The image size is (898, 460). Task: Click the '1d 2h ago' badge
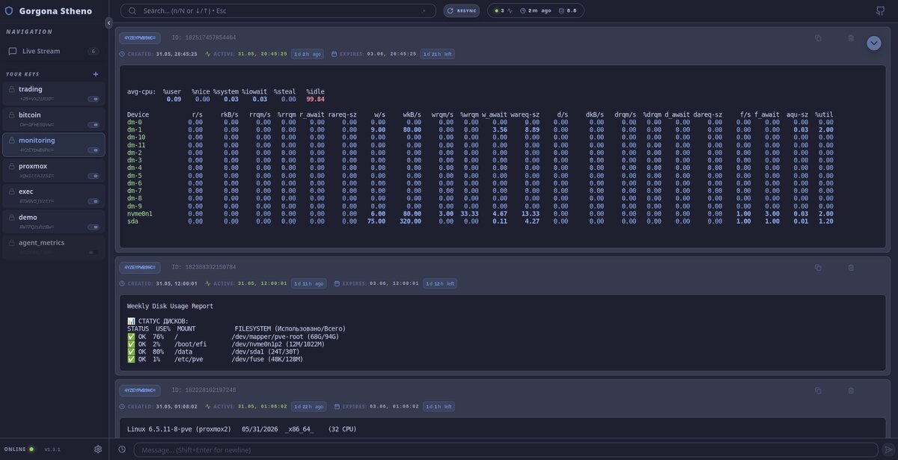tap(308, 54)
